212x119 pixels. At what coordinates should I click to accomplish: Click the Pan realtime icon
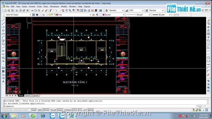[63, 10]
